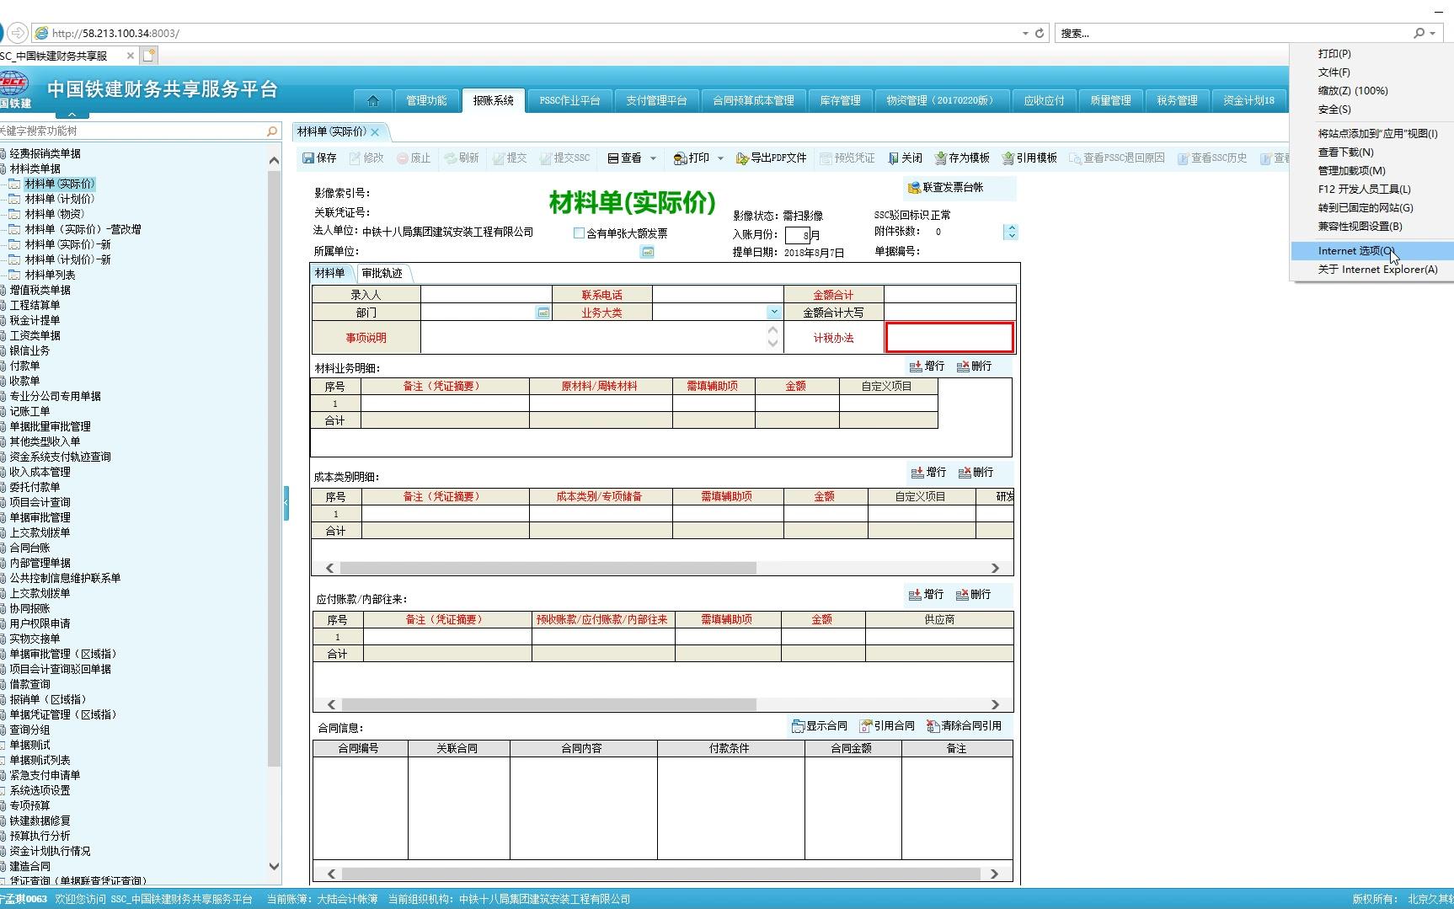Open the PSSC作业平台 navigation tab
Image resolution: width=1454 pixels, height=909 pixels.
click(x=569, y=100)
